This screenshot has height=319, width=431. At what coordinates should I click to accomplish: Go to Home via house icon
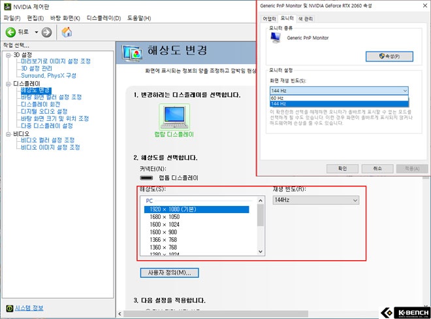pyautogui.click(x=67, y=32)
